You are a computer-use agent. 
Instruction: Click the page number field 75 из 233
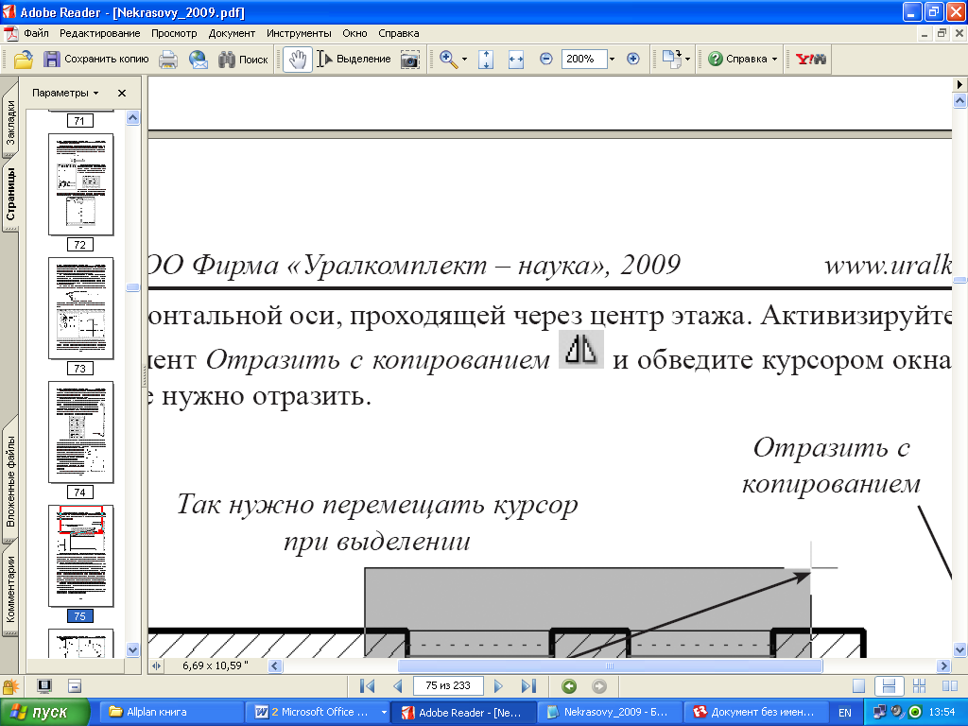click(x=448, y=686)
